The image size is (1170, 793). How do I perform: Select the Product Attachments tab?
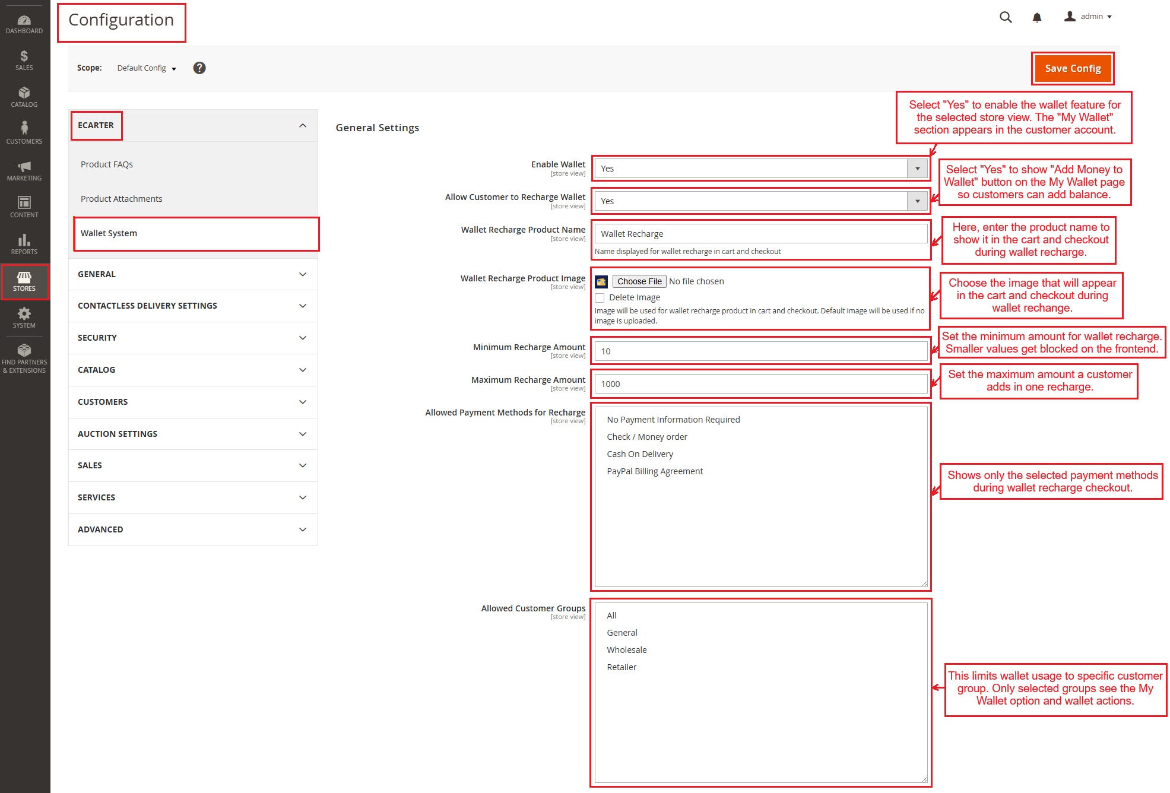coord(121,199)
